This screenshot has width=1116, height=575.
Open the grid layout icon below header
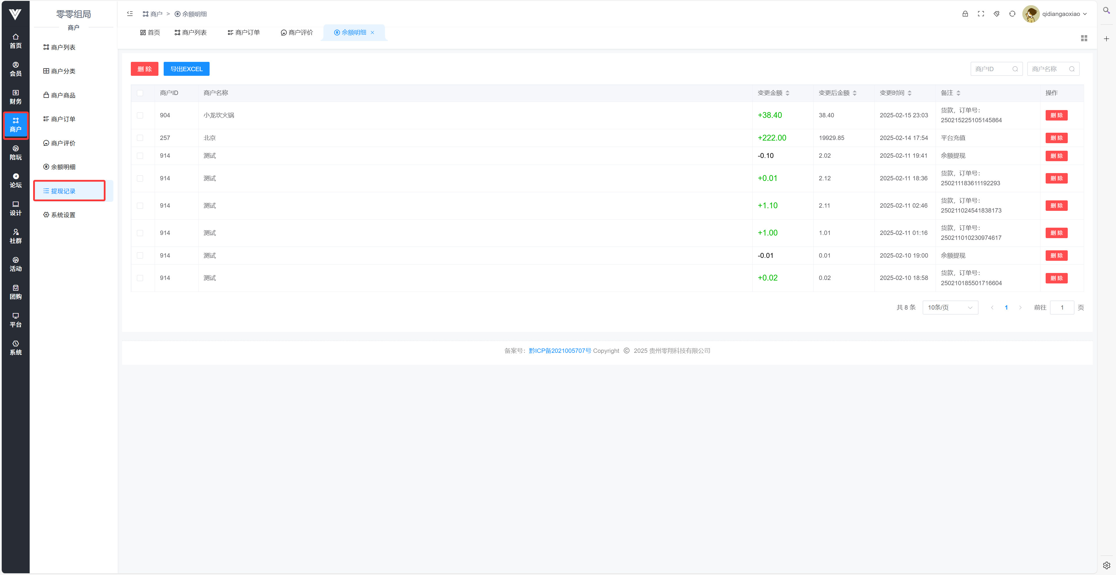tap(1084, 39)
